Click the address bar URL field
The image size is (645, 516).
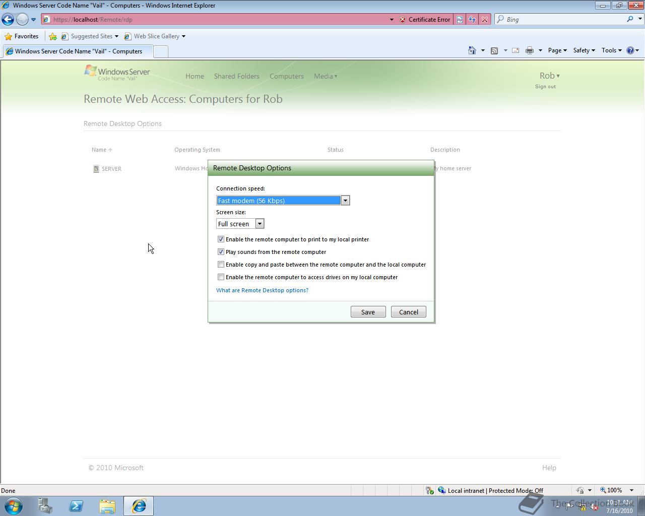(x=214, y=19)
